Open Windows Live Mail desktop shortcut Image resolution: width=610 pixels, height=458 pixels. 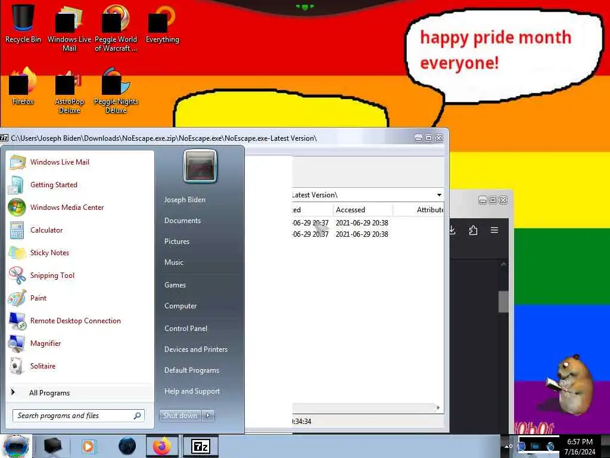(x=69, y=29)
